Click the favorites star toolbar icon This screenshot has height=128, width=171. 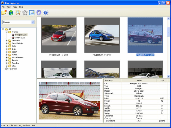pyautogui.click(x=25, y=13)
